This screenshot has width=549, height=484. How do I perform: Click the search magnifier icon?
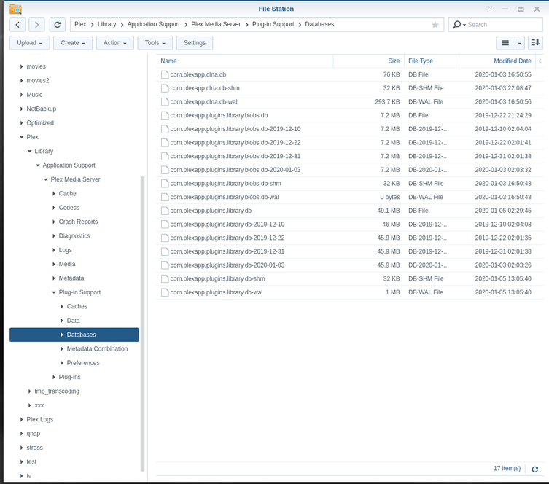[x=457, y=25]
